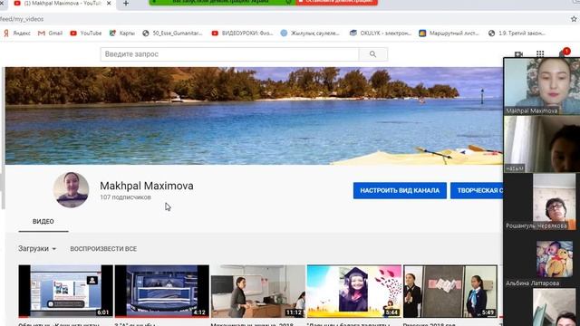Click the YouTube search magnifier button
This screenshot has height=326, width=580.
372,54
